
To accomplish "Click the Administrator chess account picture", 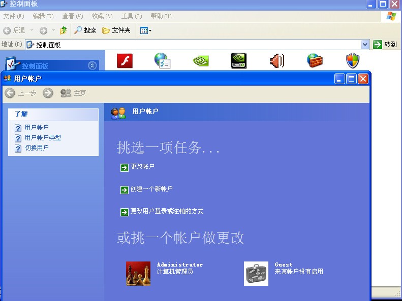I will pos(138,274).
